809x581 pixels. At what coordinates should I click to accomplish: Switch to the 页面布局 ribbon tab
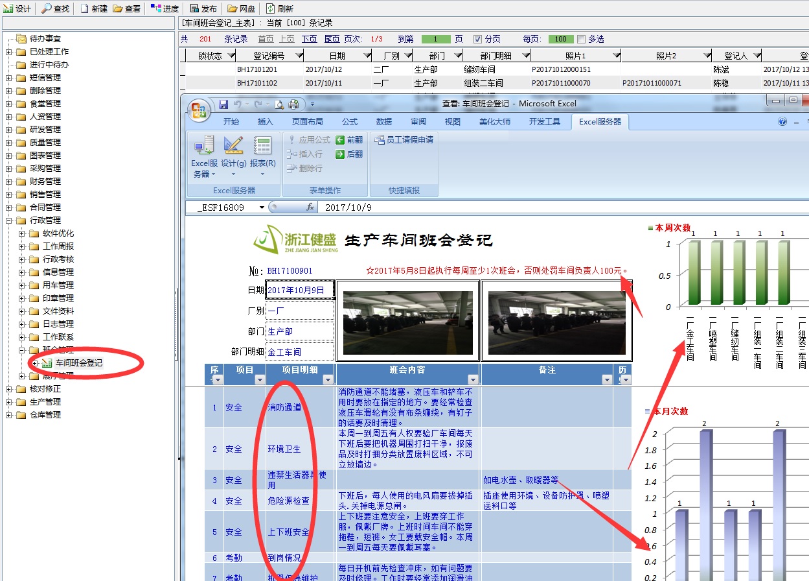307,122
